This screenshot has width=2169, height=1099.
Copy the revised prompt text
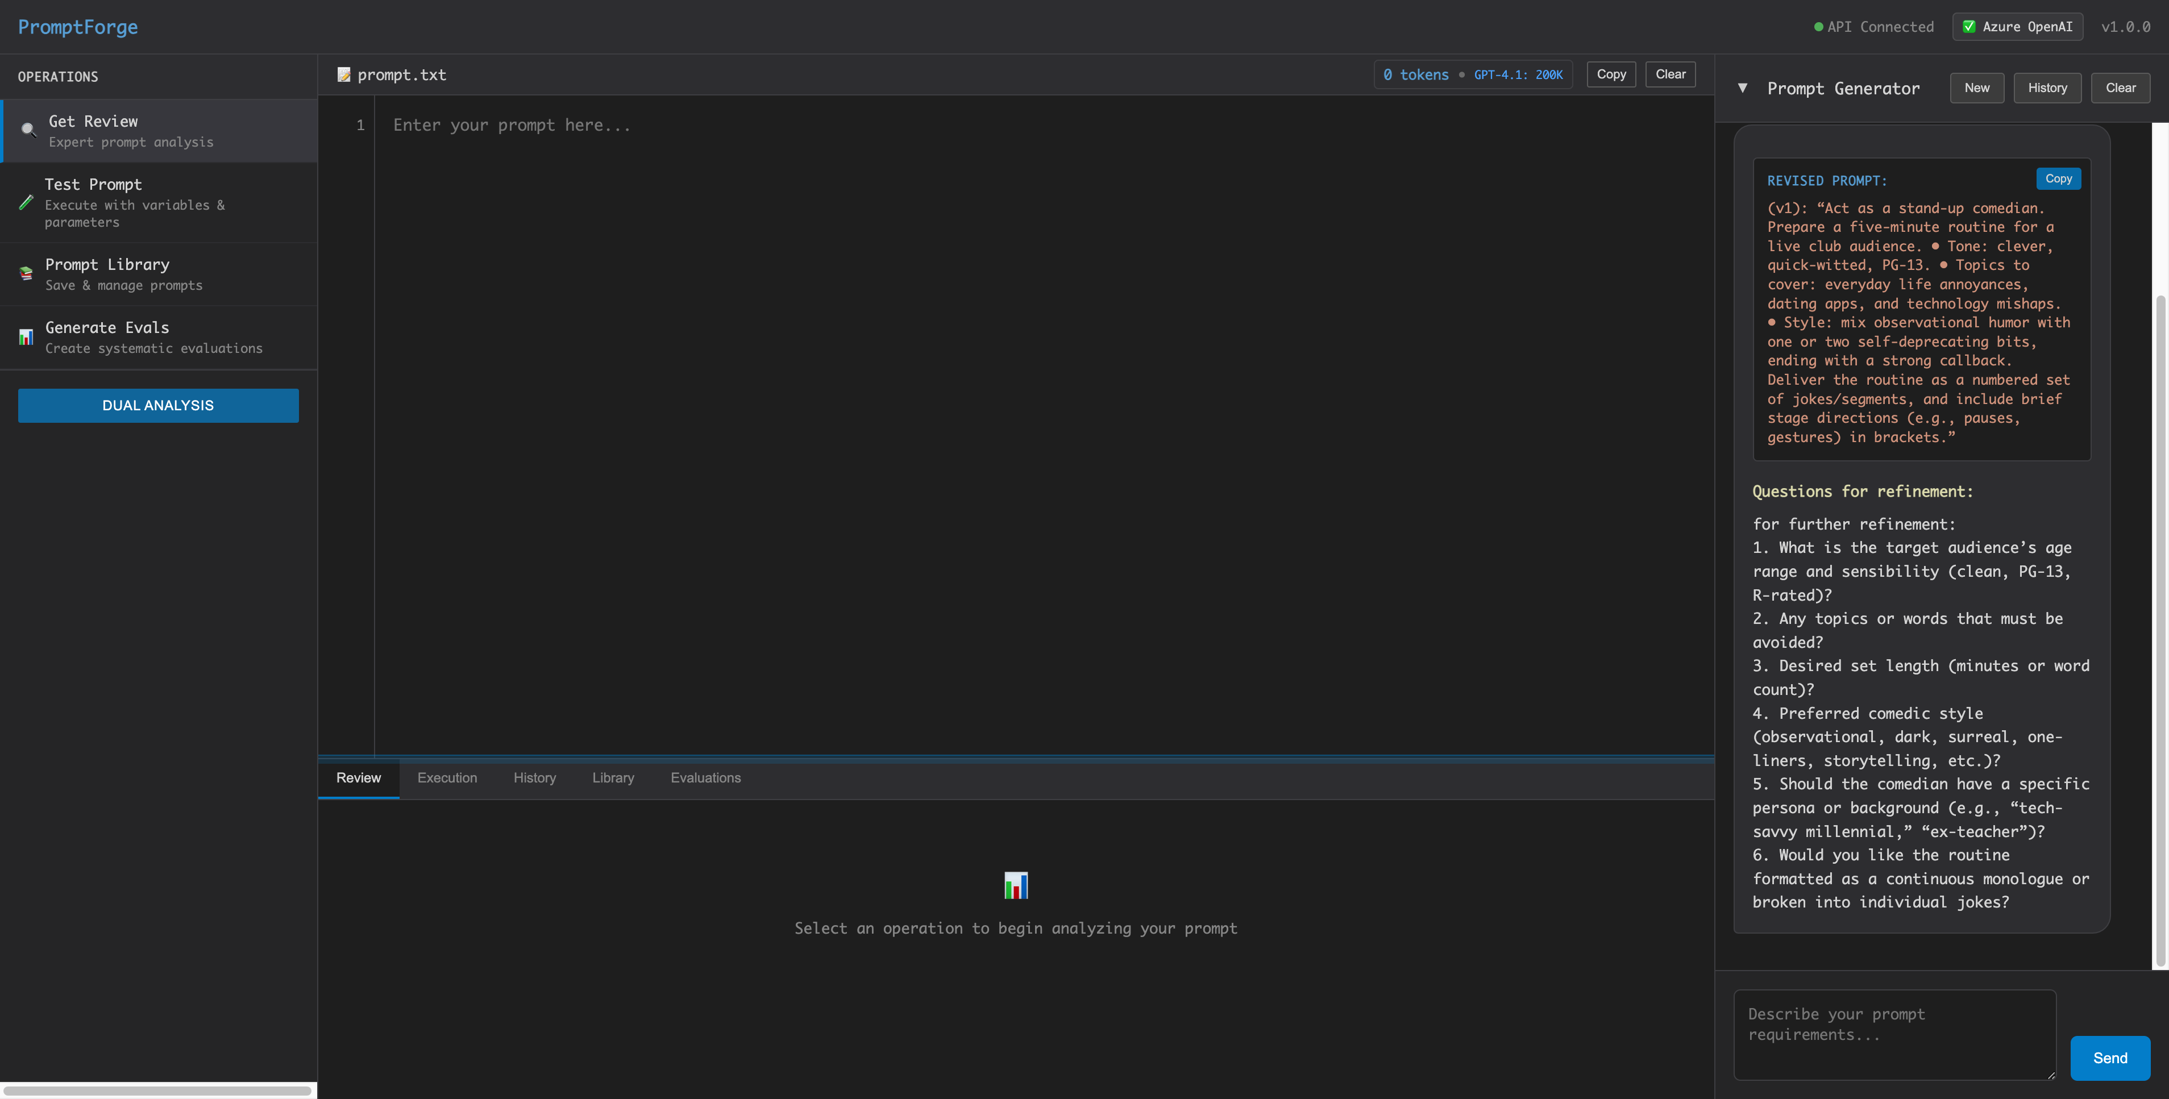point(2058,178)
